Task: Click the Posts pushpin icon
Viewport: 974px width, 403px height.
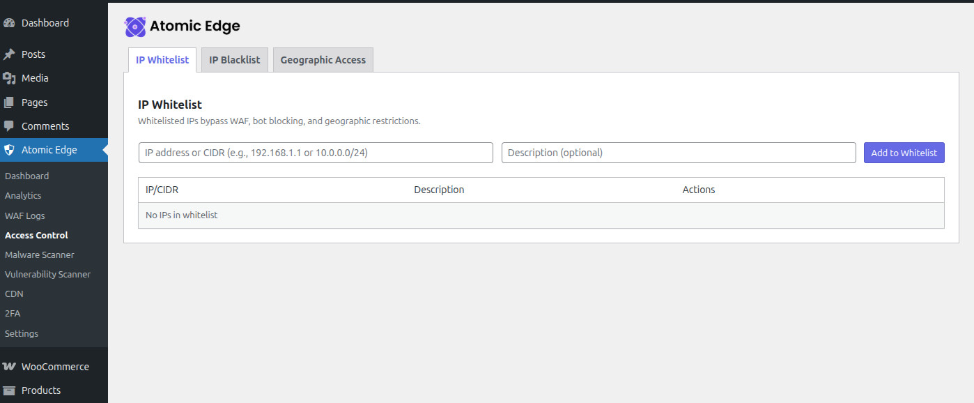Action: (x=9, y=54)
